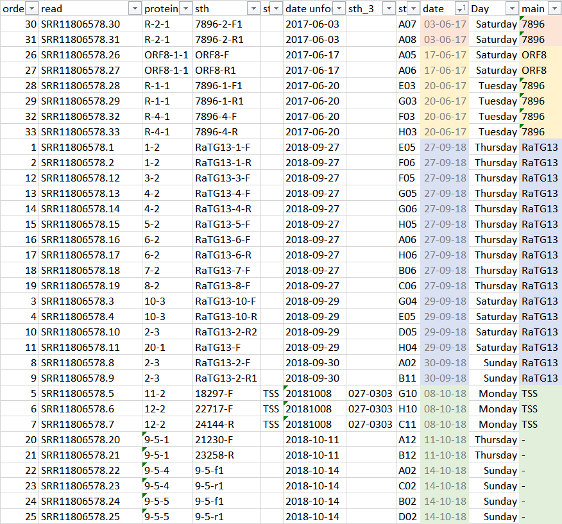Viewport: 562px width, 524px height.
Task: Click the cell RaTG13-3-F
Action: [226, 178]
